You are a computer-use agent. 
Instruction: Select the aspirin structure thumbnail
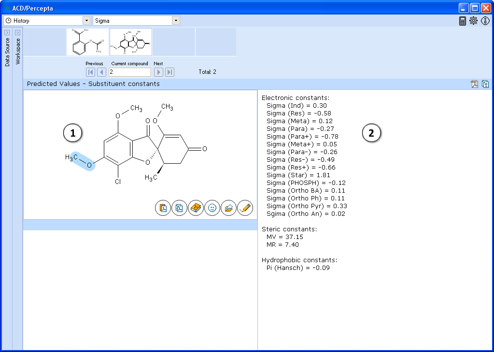[x=87, y=42]
